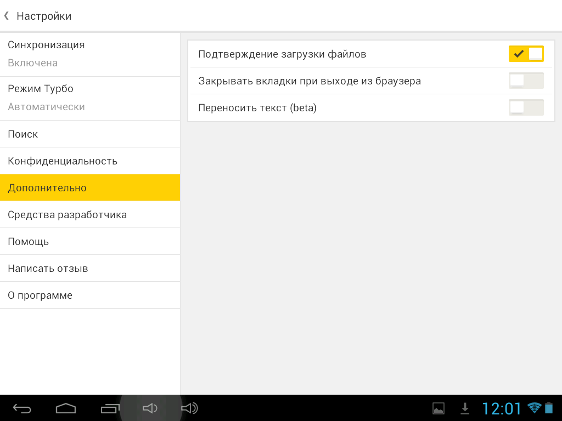This screenshot has width=562, height=421.
Task: Open the screenshot notification picture icon
Action: (x=439, y=408)
